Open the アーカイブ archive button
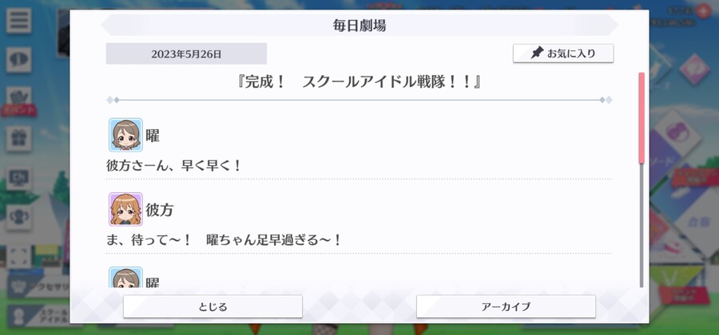 (506, 306)
